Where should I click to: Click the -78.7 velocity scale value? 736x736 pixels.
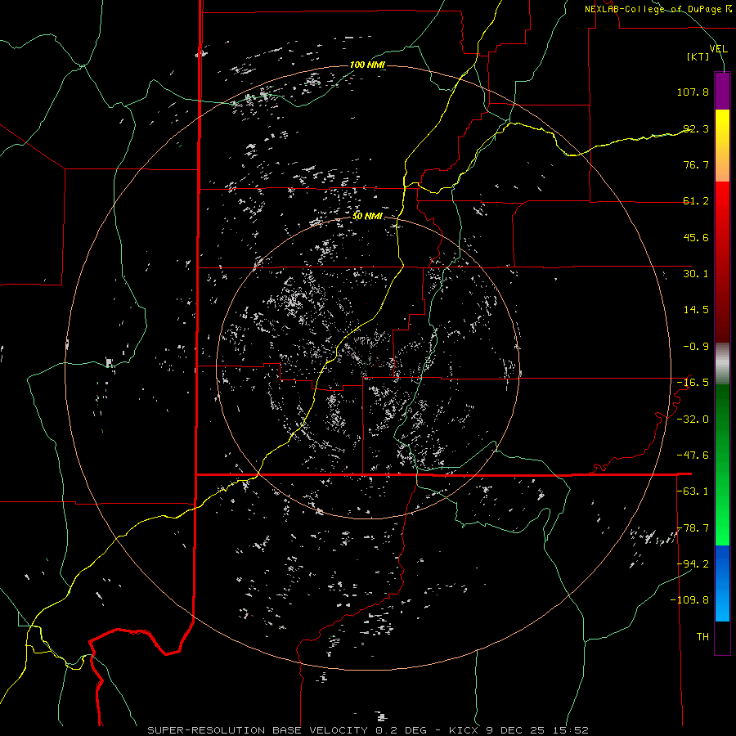(x=693, y=528)
